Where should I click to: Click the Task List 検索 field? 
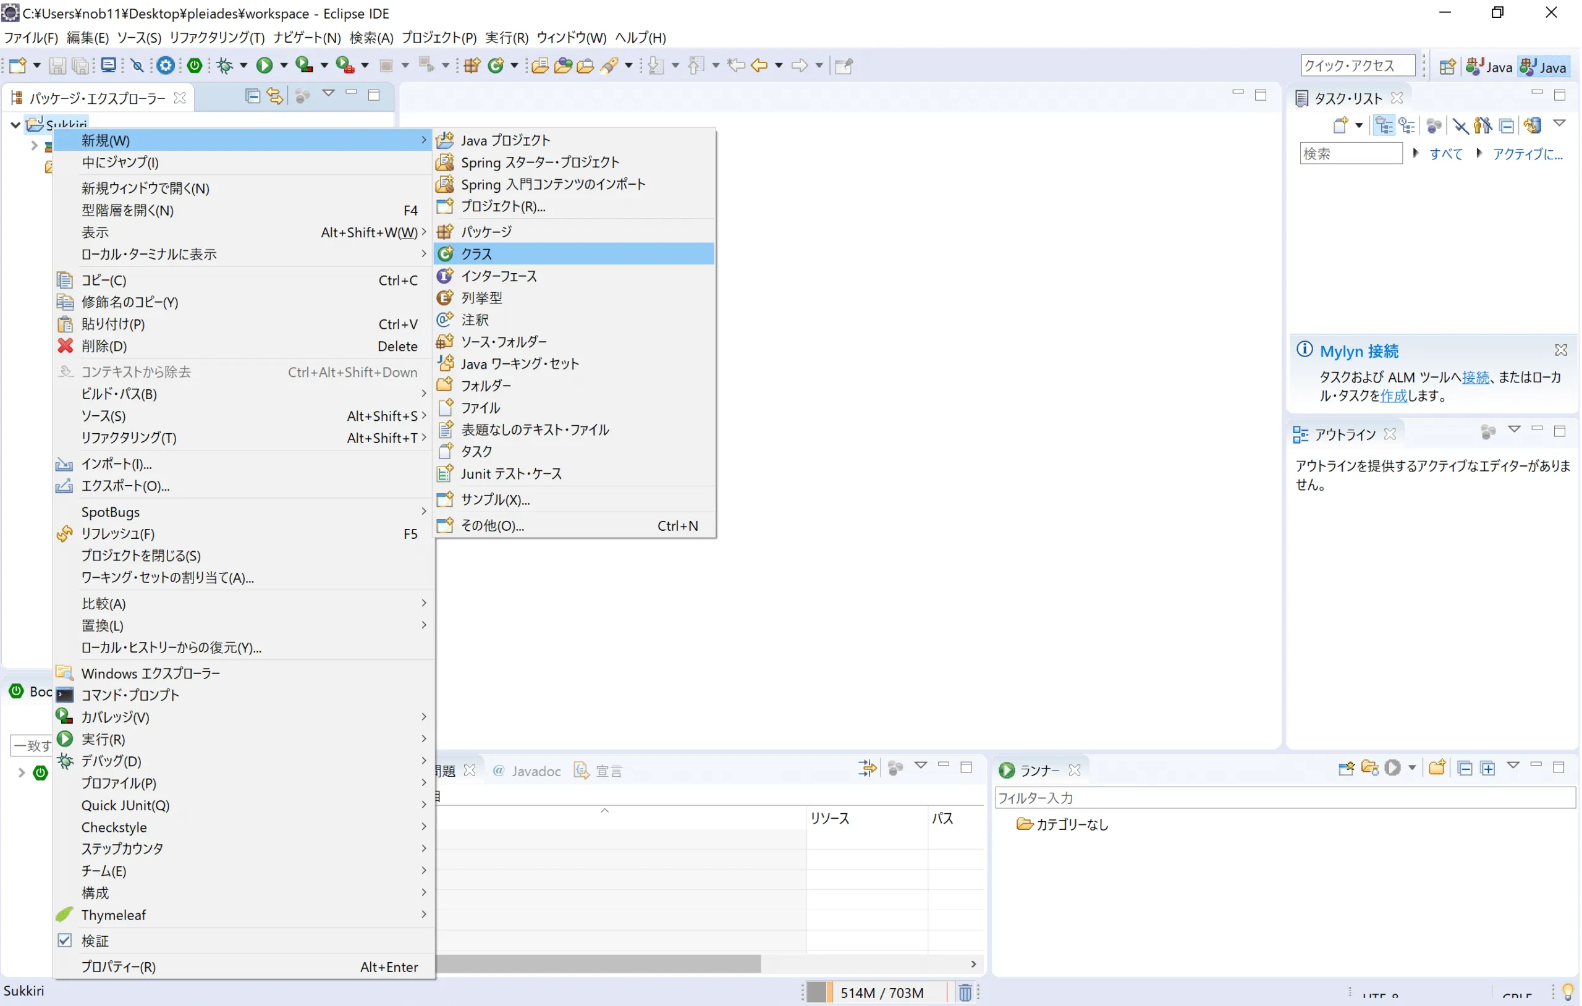point(1351,154)
